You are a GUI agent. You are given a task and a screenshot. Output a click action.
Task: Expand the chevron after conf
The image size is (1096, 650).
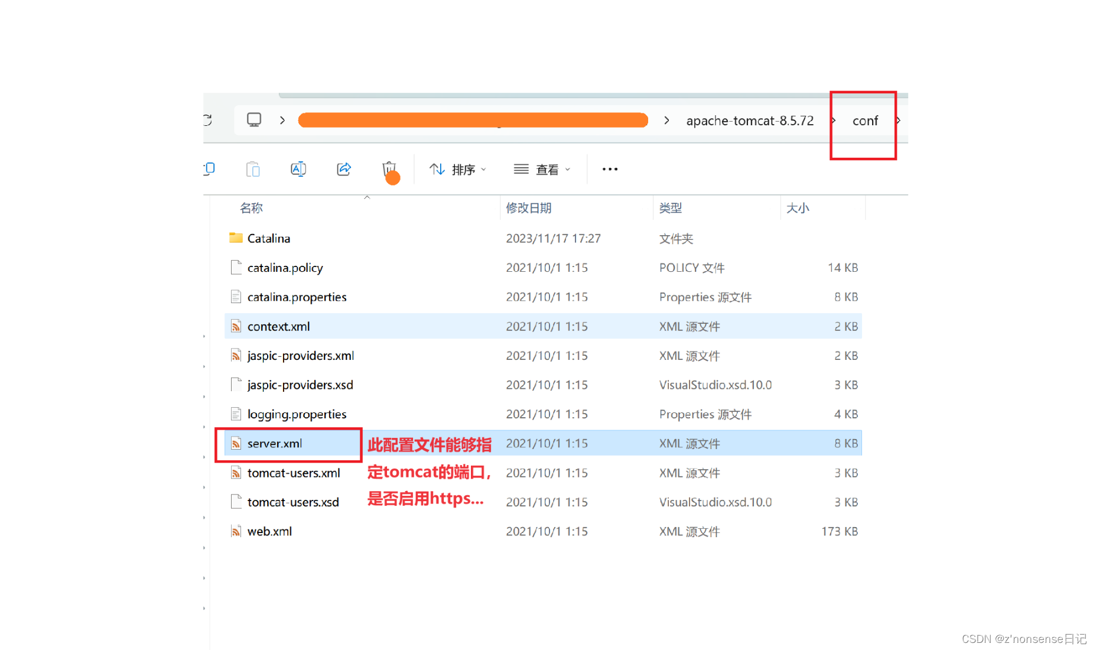click(x=898, y=120)
